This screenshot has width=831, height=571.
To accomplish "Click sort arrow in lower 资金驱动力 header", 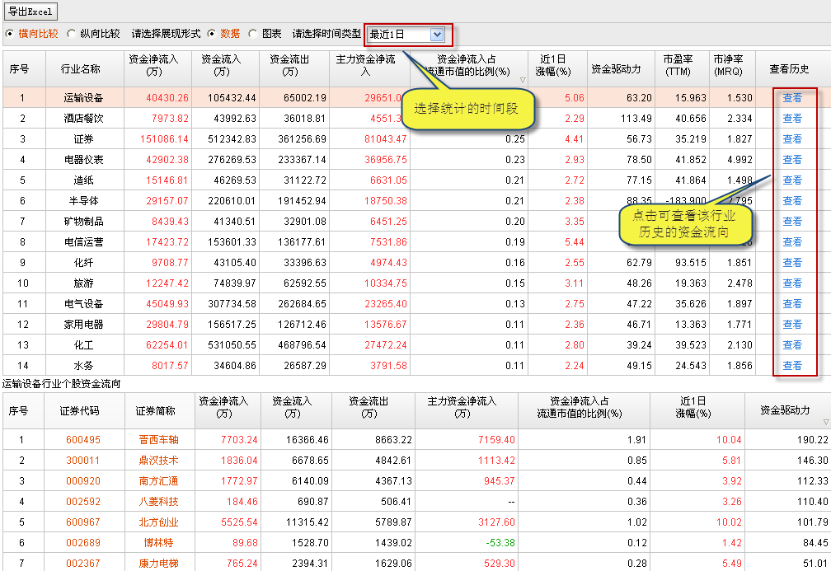I will coord(825,422).
